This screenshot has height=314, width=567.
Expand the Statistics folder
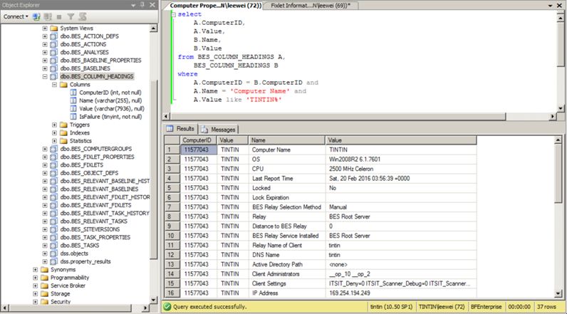click(54, 141)
